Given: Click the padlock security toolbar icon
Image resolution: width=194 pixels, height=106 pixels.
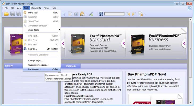Looking at the screenshot, I should pyautogui.click(x=83, y=14).
